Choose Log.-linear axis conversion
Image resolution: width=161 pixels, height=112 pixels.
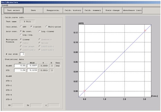[40, 31]
